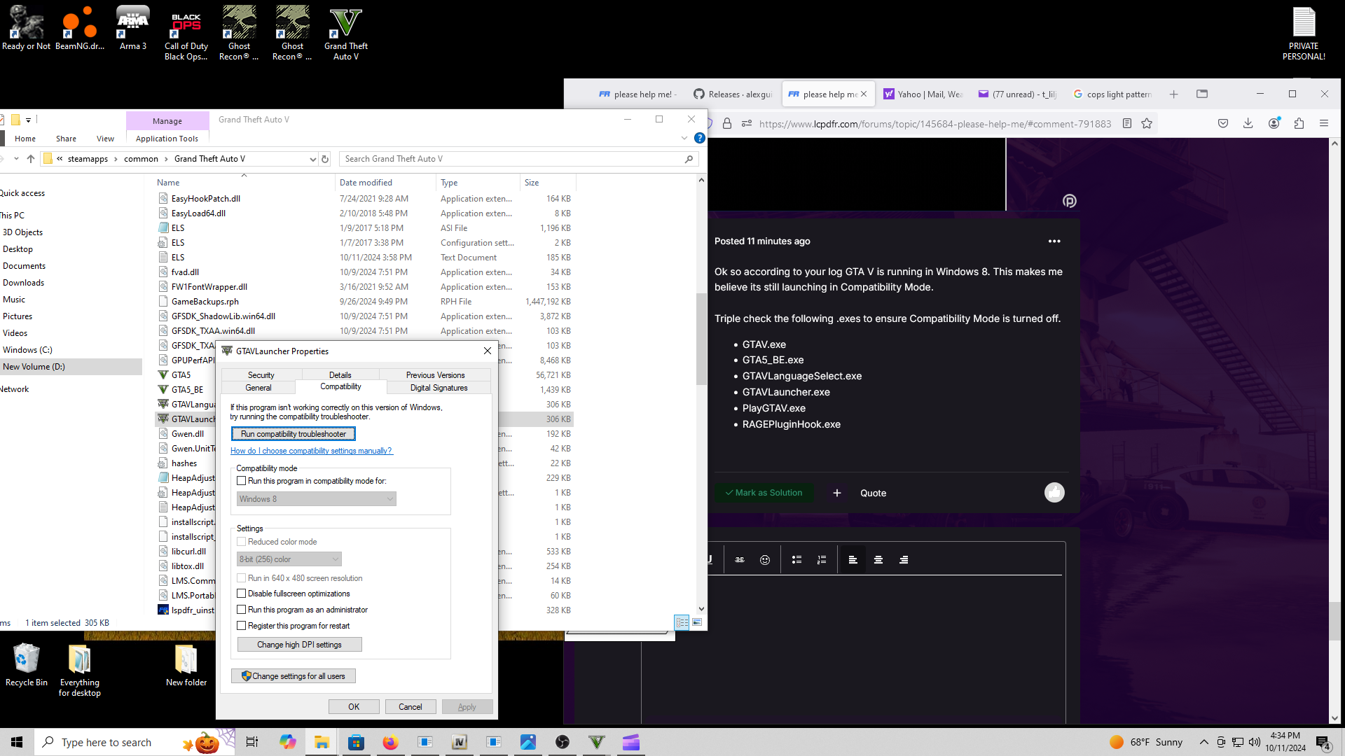Screen dimensions: 1345x756
Task: Click the bulleted list icon in reply editor
Action: click(796, 560)
